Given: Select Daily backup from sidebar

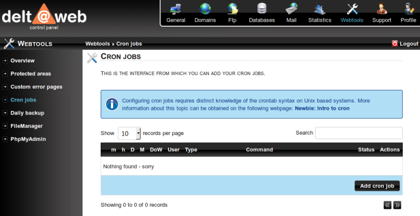Looking at the screenshot, I should [27, 113].
